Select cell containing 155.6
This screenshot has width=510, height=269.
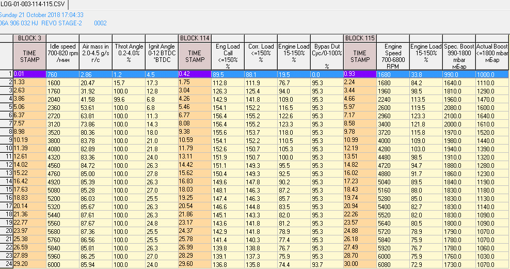point(228,132)
